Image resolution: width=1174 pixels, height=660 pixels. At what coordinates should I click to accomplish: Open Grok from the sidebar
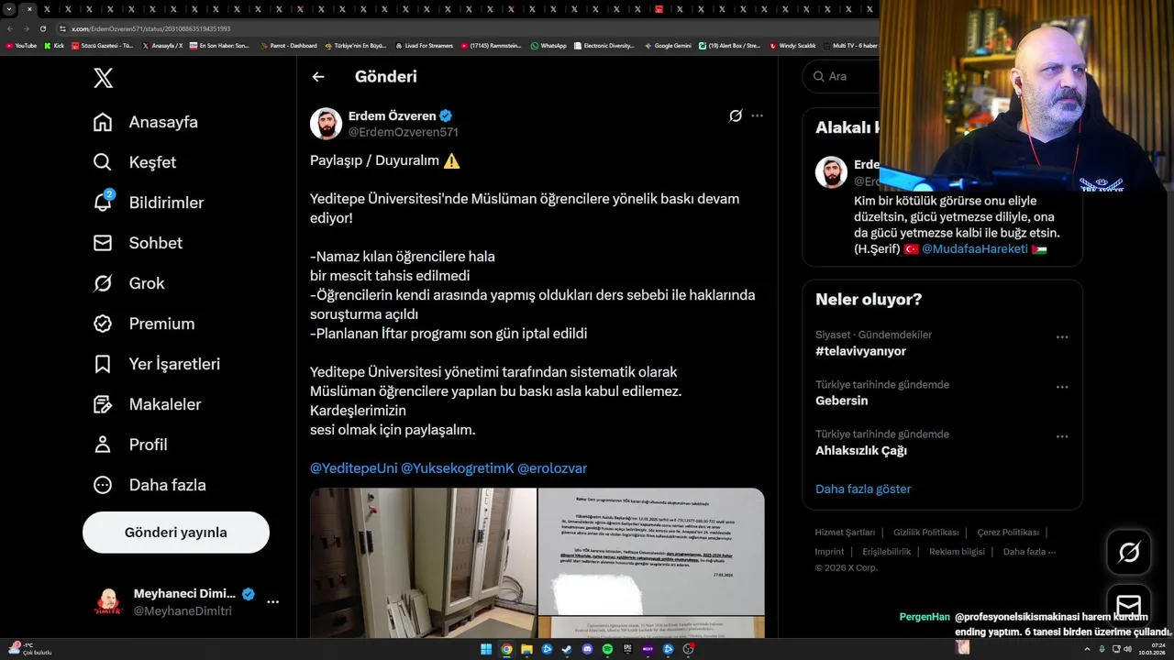click(x=129, y=283)
